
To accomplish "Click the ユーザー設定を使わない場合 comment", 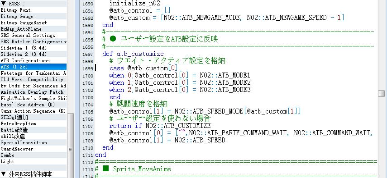I will [x=160, y=118].
